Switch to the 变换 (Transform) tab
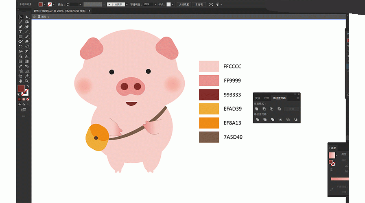The width and height of the screenshot is (365, 203). tap(258, 98)
